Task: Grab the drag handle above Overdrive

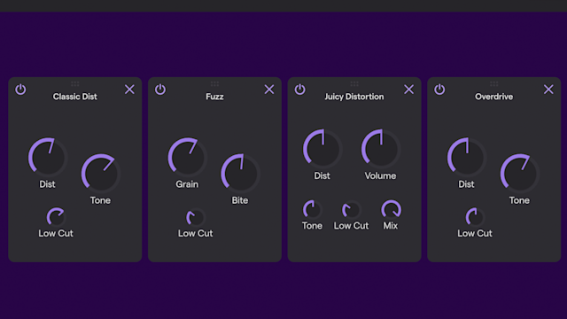Action: pos(493,84)
